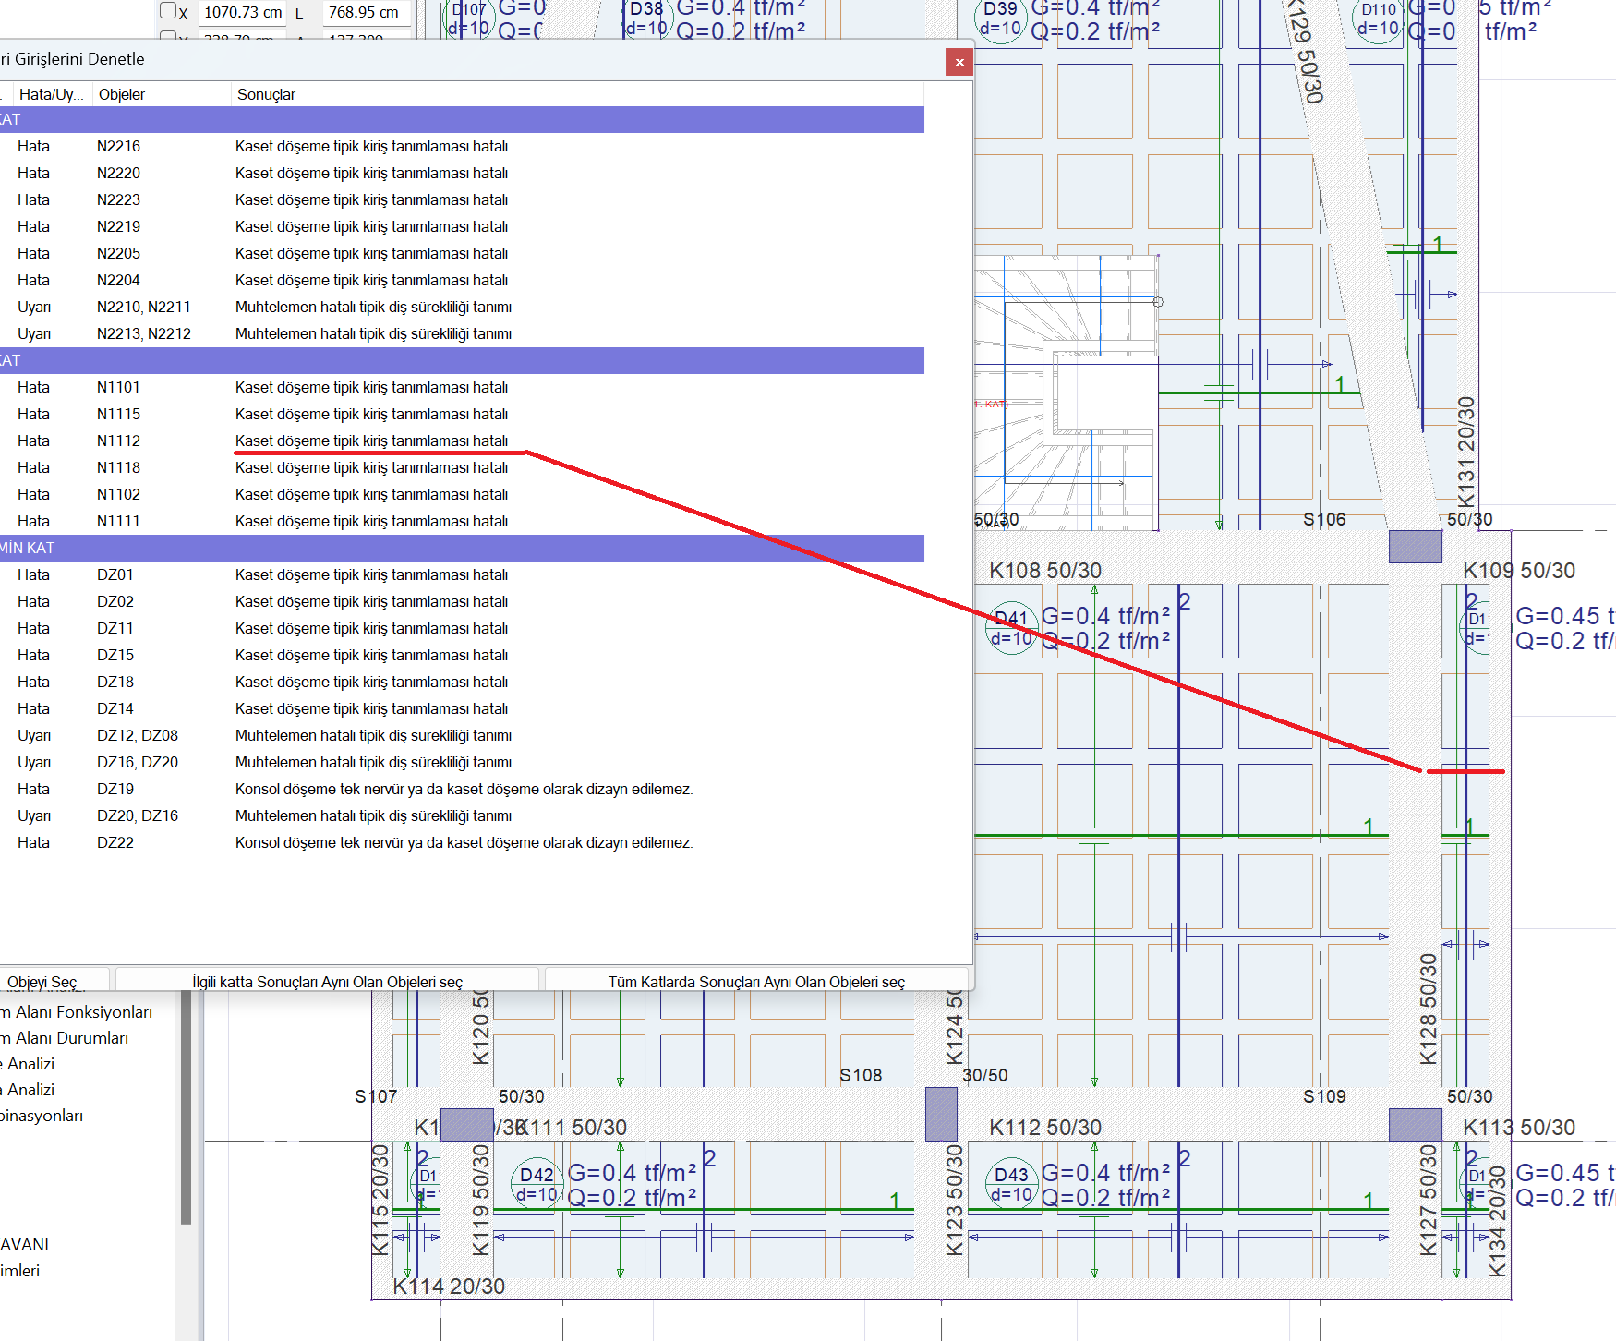Select error row DZ11
1616x1341 pixels.
pyautogui.click(x=462, y=628)
